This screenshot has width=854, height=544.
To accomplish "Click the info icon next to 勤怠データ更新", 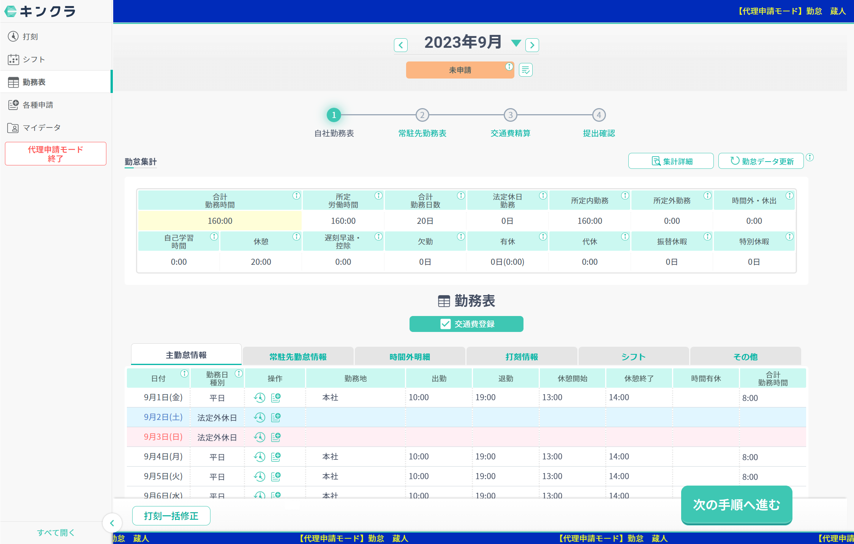I will pyautogui.click(x=810, y=157).
